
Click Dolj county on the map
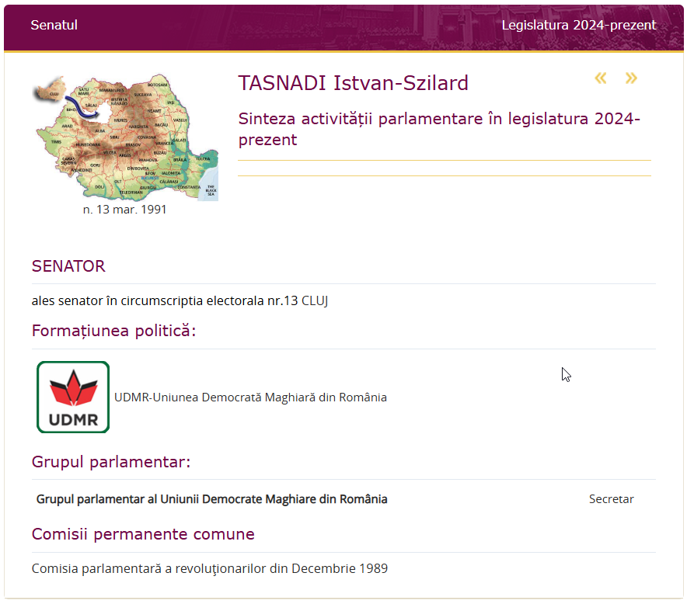coord(99,186)
